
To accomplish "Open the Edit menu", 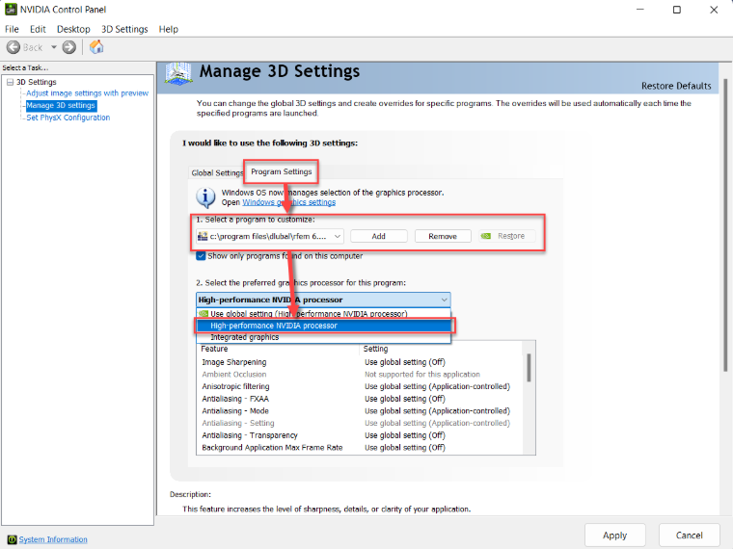I will [x=38, y=29].
